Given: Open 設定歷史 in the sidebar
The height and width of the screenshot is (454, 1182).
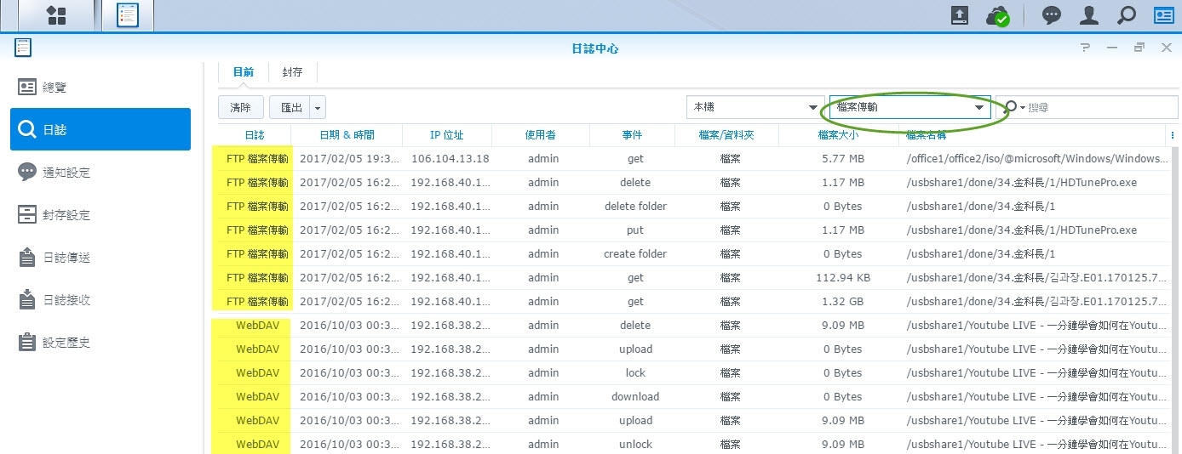Looking at the screenshot, I should pyautogui.click(x=100, y=342).
